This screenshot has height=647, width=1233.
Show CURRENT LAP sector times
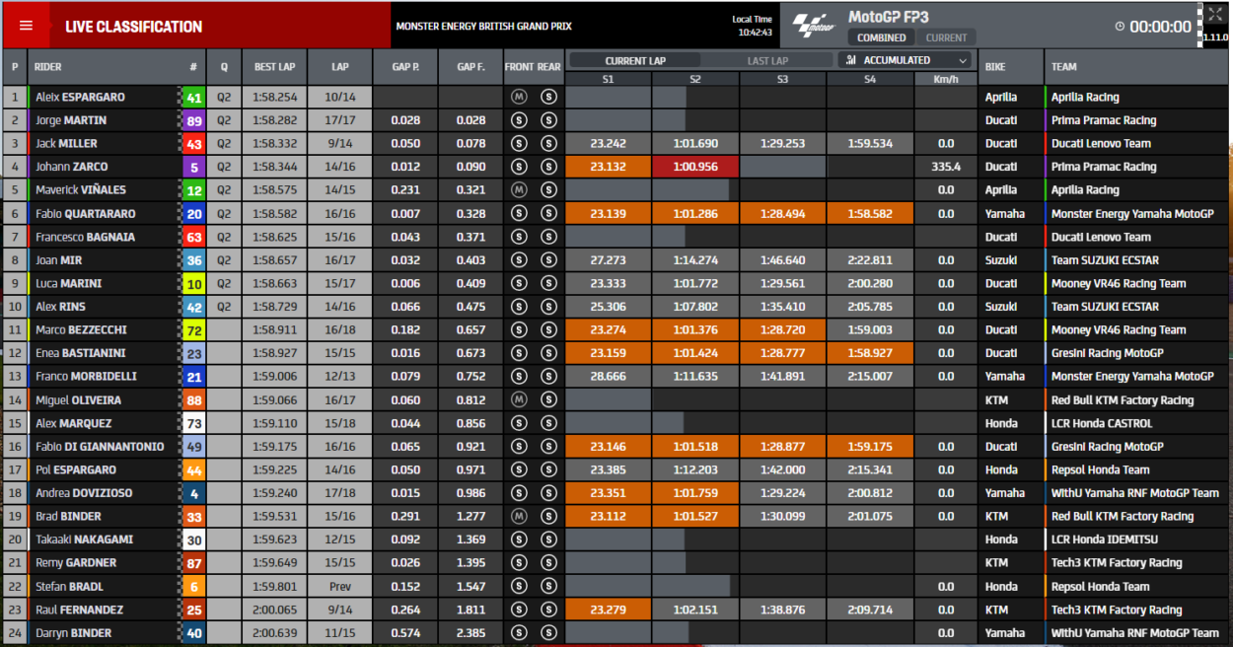(x=635, y=60)
